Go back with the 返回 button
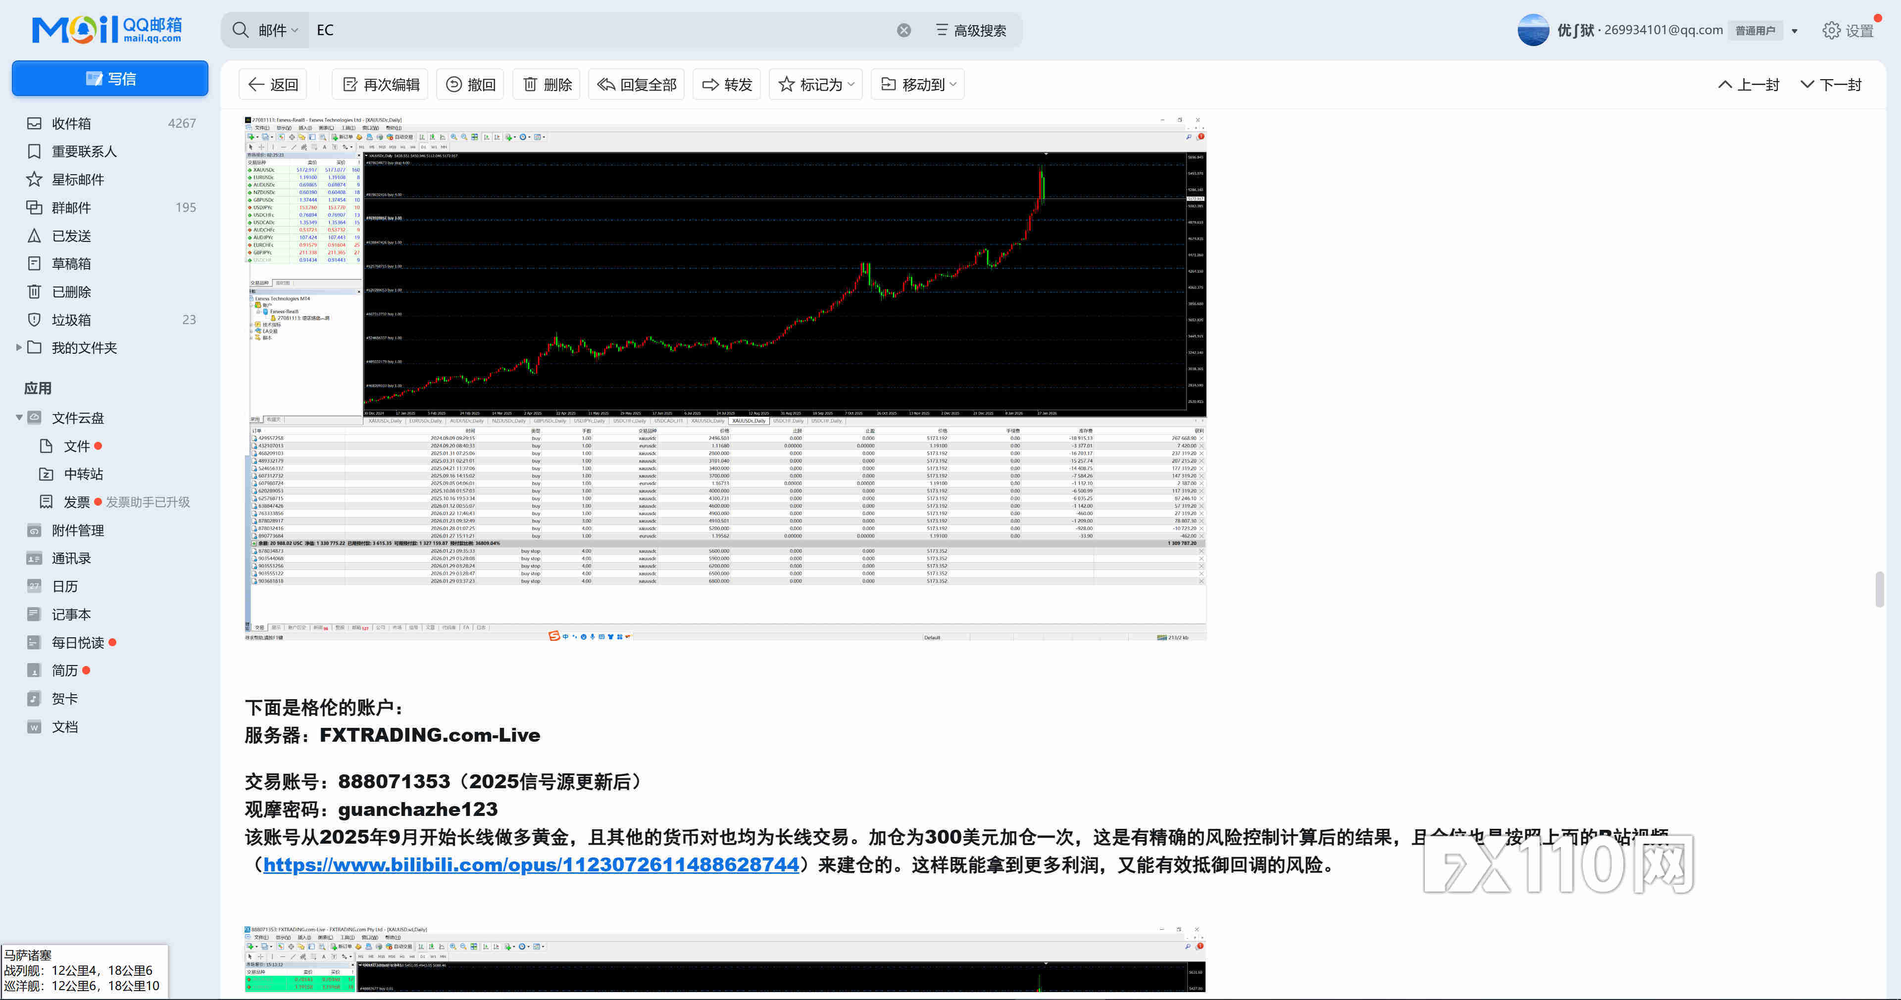This screenshot has height=1000, width=1901. pos(273,84)
